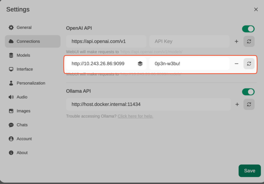This screenshot has height=184, width=264.
Task: Remove the 10.243.26.86 connection with minus icon
Action: [236, 64]
